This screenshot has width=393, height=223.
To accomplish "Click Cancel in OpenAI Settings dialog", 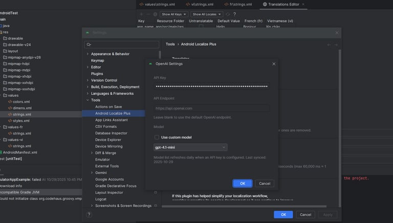I will 265,184.
